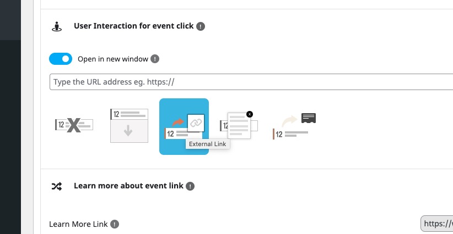Focus the Learn More Link https field

tap(437, 224)
